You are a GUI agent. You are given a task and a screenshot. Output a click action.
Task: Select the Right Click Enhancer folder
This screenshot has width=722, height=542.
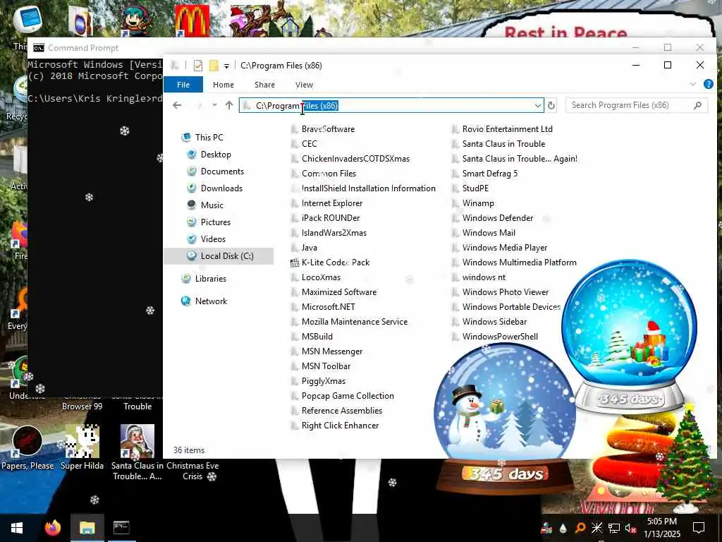point(341,426)
